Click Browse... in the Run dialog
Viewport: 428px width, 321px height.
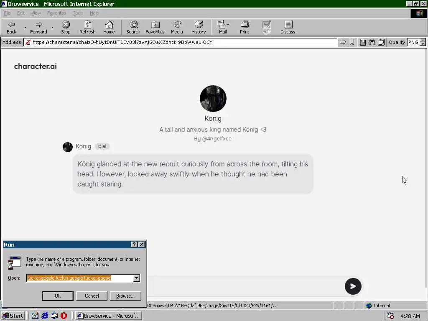point(125,296)
